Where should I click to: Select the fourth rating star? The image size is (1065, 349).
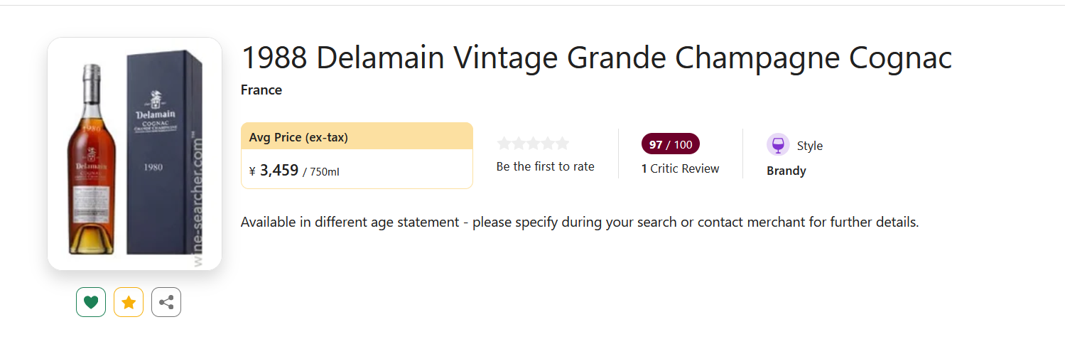click(x=548, y=144)
